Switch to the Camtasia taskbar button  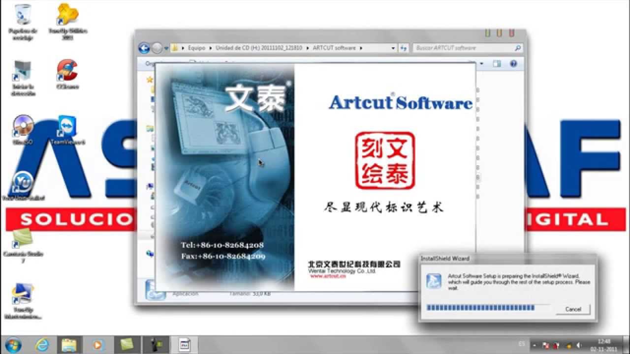(x=128, y=344)
